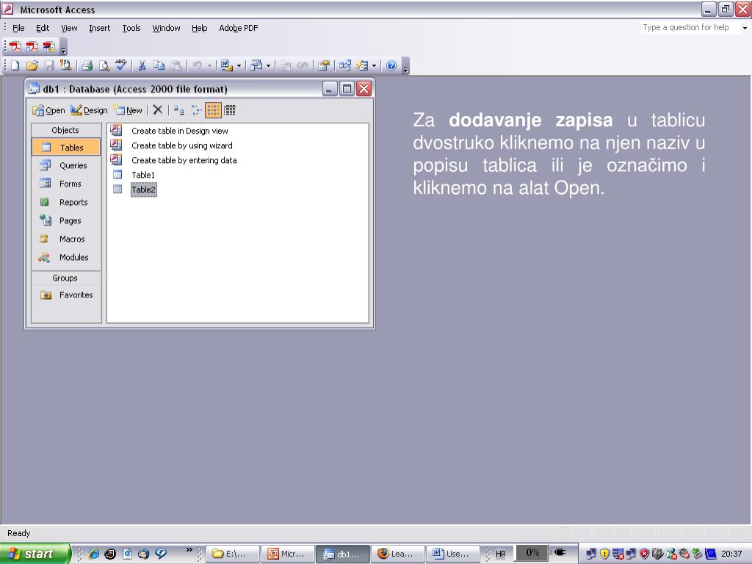Open the help search box dropdown arrow
This screenshot has height=564, width=752.
[745, 28]
